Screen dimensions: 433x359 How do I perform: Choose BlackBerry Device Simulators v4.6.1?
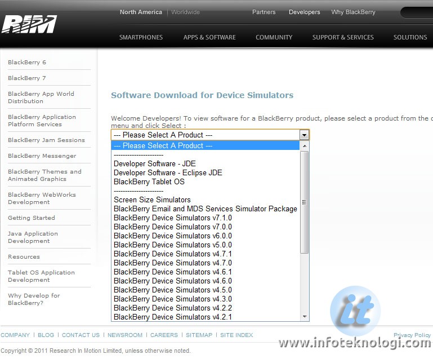tap(206, 272)
